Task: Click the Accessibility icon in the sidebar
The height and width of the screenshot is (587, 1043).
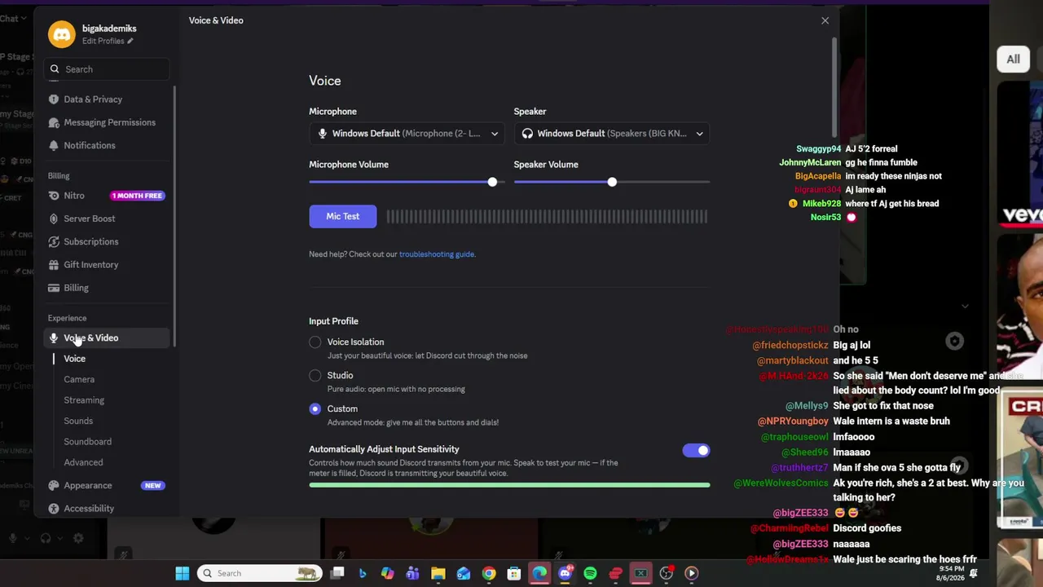Action: [54, 509]
